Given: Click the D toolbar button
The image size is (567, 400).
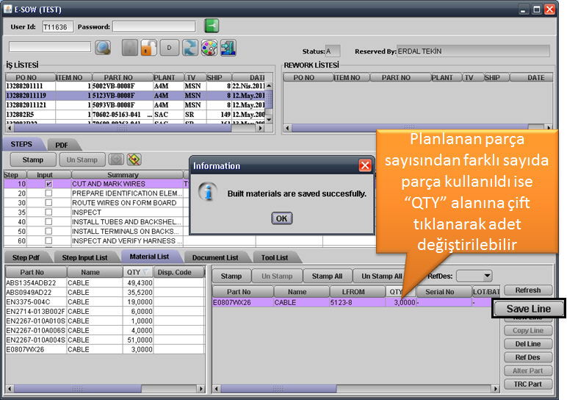Looking at the screenshot, I should point(169,47).
